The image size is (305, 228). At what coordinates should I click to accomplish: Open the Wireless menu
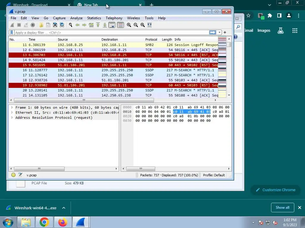click(133, 18)
